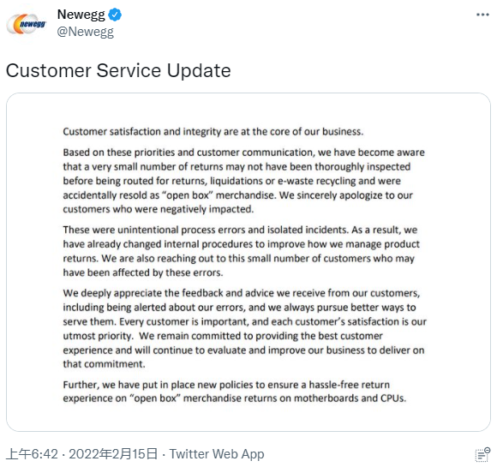The height and width of the screenshot is (467, 497).
Task: Click the 'motherboards and CPUs' closing line
Action: click(235, 398)
